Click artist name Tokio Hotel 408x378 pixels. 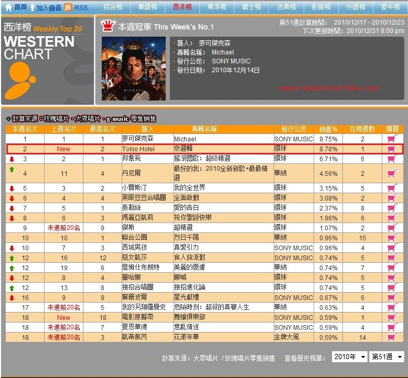138,149
